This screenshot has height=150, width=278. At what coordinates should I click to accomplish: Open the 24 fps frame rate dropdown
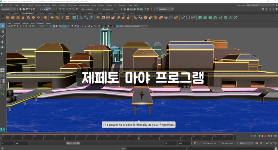pyautogui.click(x=247, y=143)
